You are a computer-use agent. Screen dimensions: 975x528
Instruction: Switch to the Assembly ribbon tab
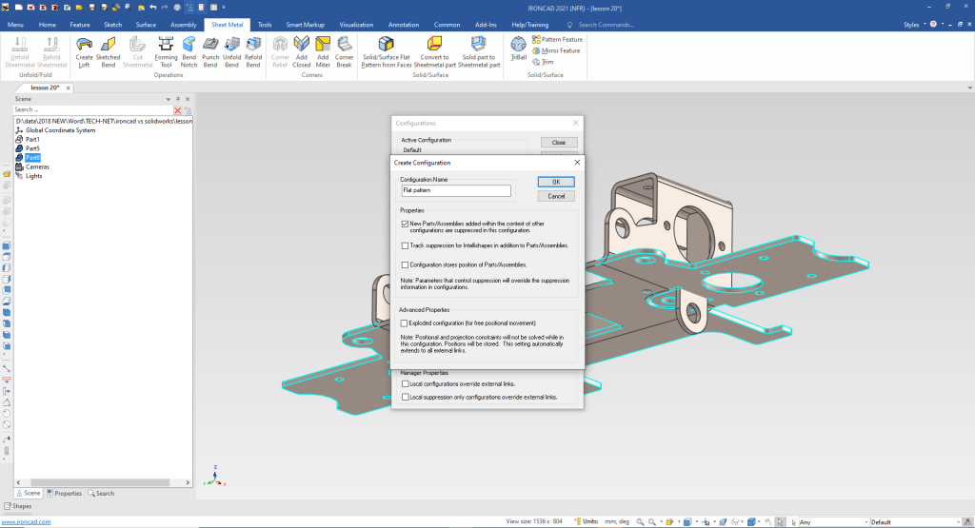(x=183, y=24)
